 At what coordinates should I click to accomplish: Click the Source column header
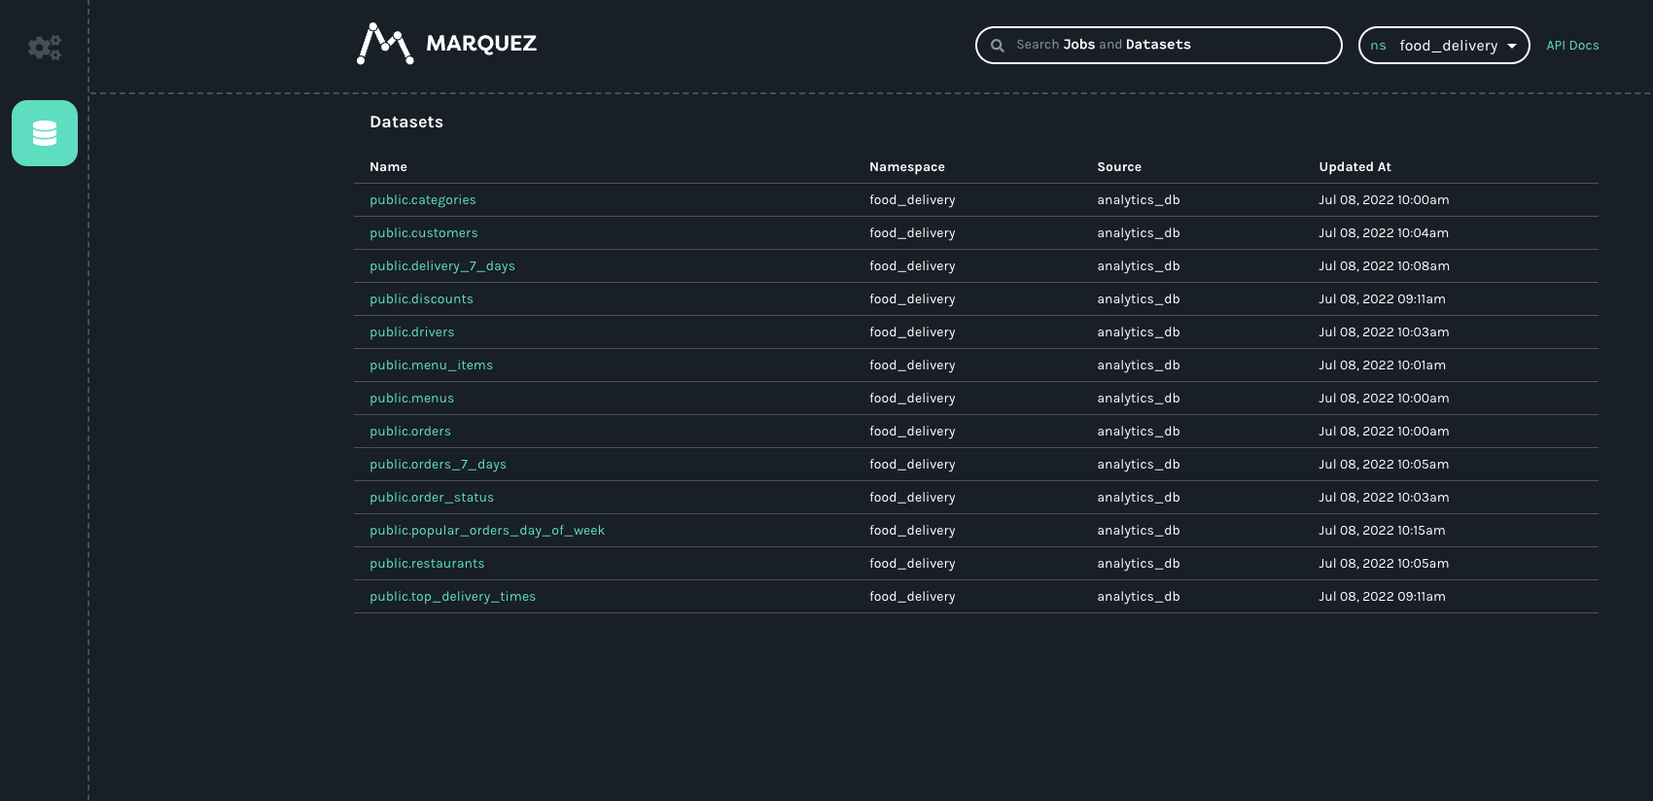click(x=1119, y=167)
